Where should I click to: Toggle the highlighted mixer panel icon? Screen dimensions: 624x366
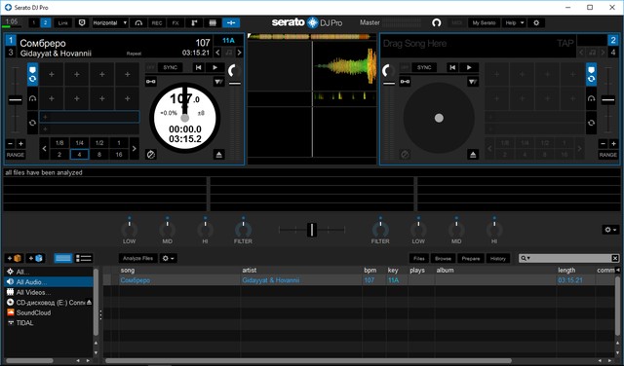(231, 23)
